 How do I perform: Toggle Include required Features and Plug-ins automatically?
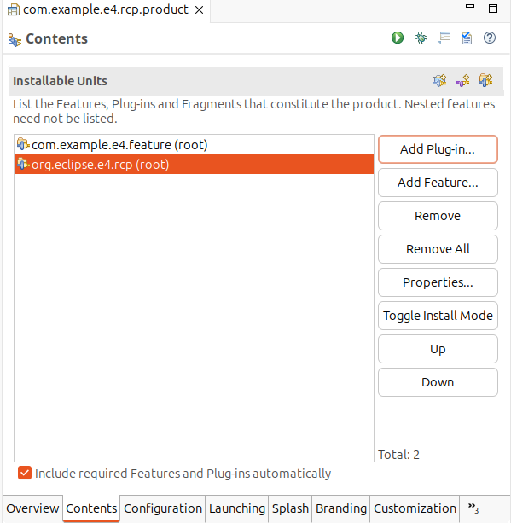(25, 473)
